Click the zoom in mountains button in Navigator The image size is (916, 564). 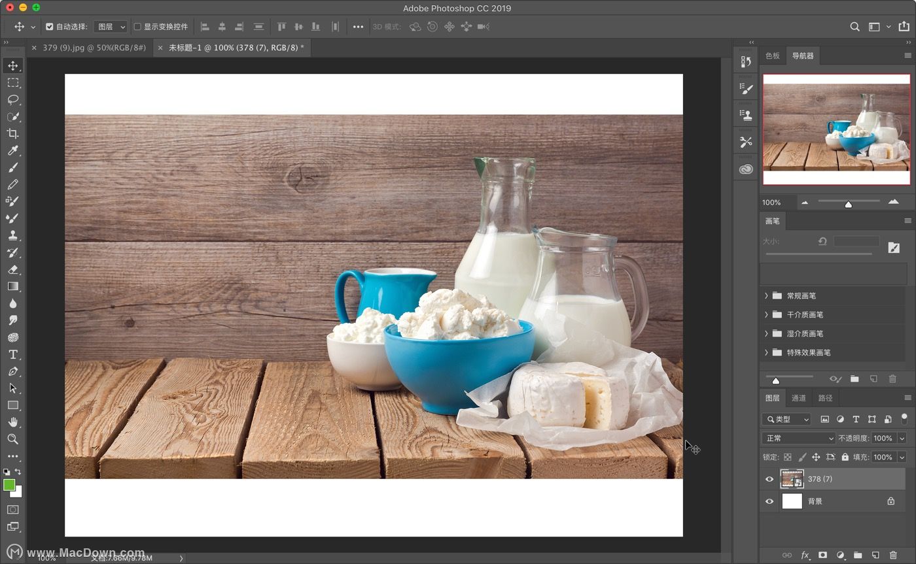click(893, 203)
